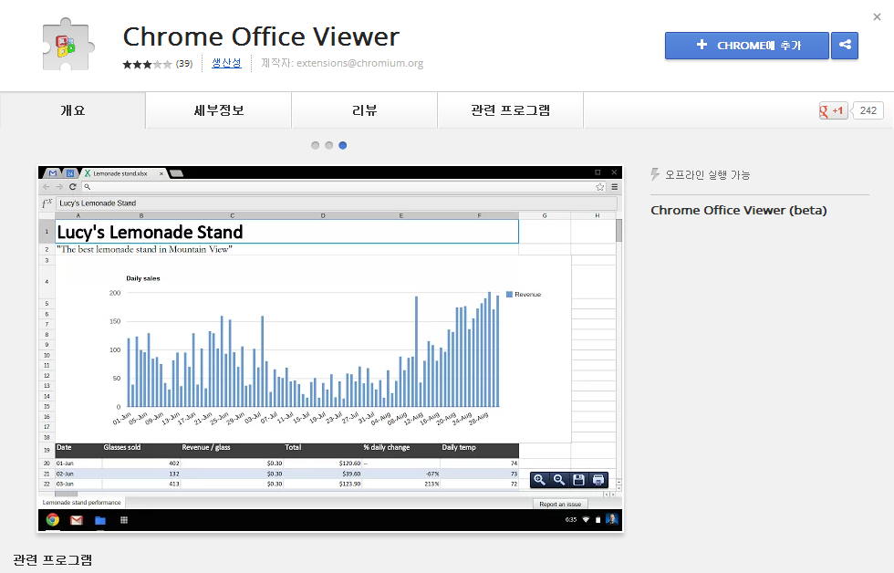
Task: Click the Chrome launcher icon on shelf
Action: point(53,519)
